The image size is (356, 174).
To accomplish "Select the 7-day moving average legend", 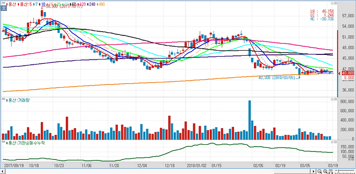I will pos(36,4).
